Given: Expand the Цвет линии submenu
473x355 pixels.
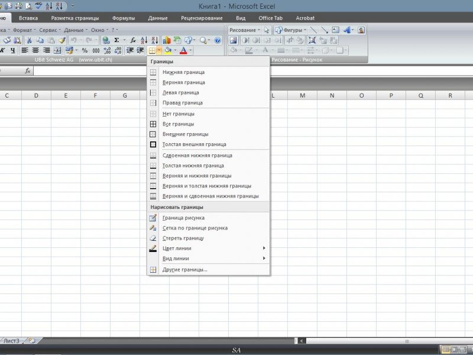Looking at the screenshot, I should (208, 248).
